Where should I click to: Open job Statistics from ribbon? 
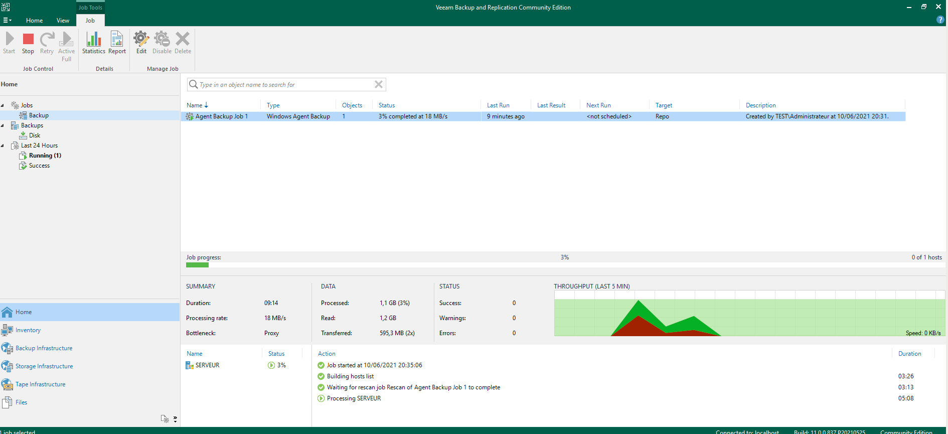pos(93,43)
